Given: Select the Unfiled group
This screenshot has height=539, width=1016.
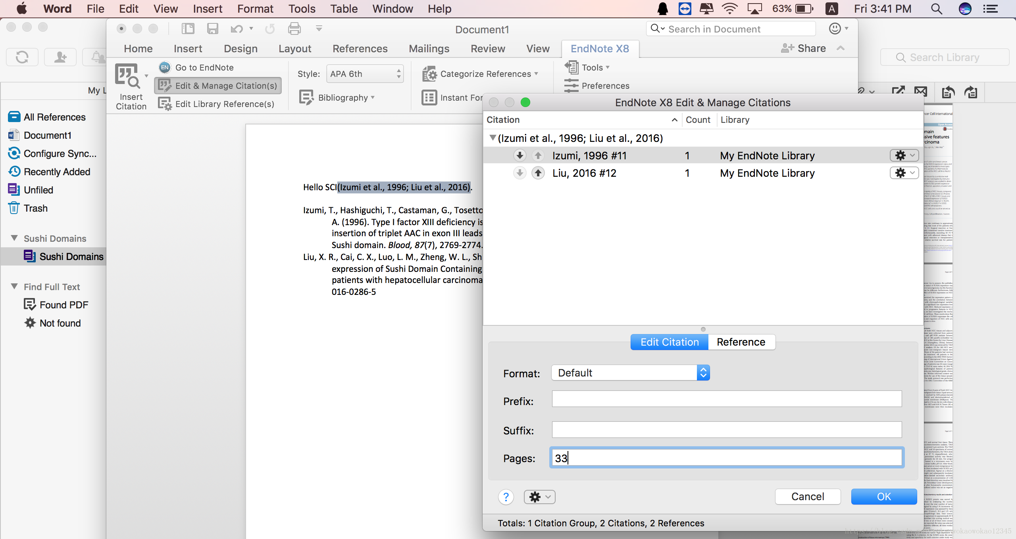Looking at the screenshot, I should coord(31,190).
